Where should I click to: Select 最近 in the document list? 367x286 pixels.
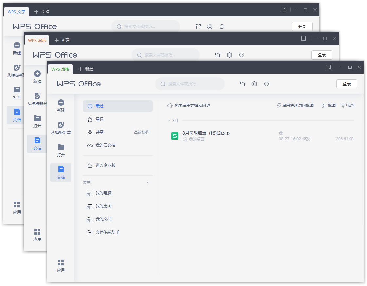tap(118, 106)
